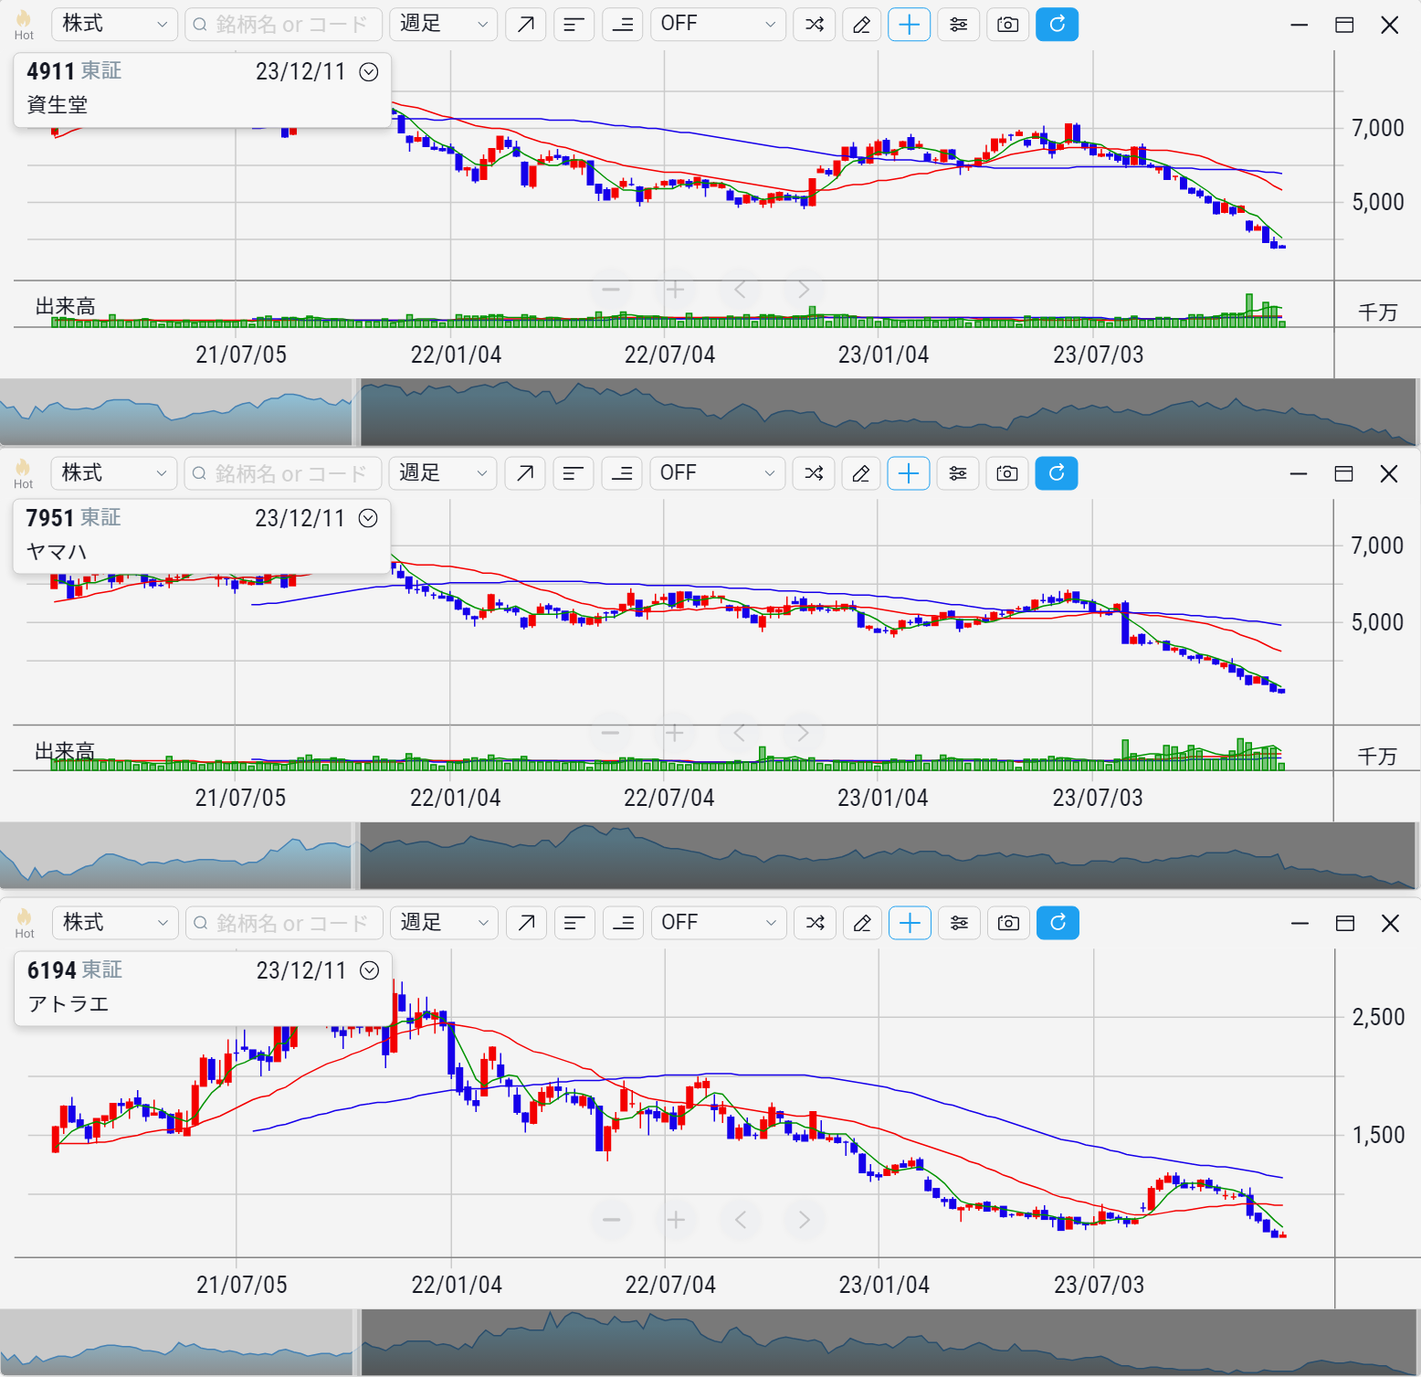Viewport: 1421px width, 1377px height.
Task: Take a screenshot of the ヤマハ chart with the camera icon
Action: tap(1006, 473)
